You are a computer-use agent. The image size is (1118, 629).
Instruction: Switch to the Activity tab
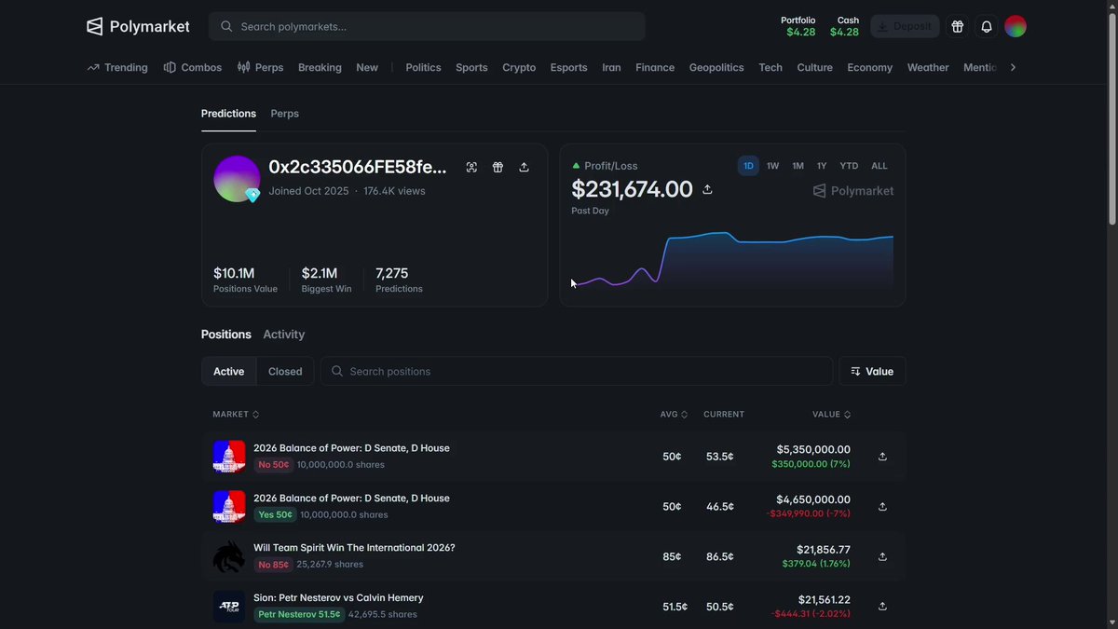pos(284,335)
